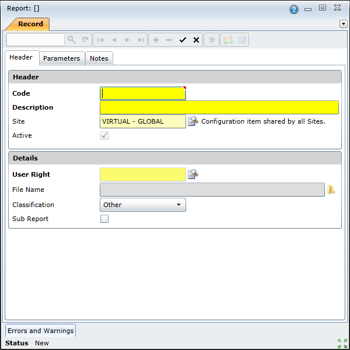Open the User Right lookup icon

click(x=192, y=174)
